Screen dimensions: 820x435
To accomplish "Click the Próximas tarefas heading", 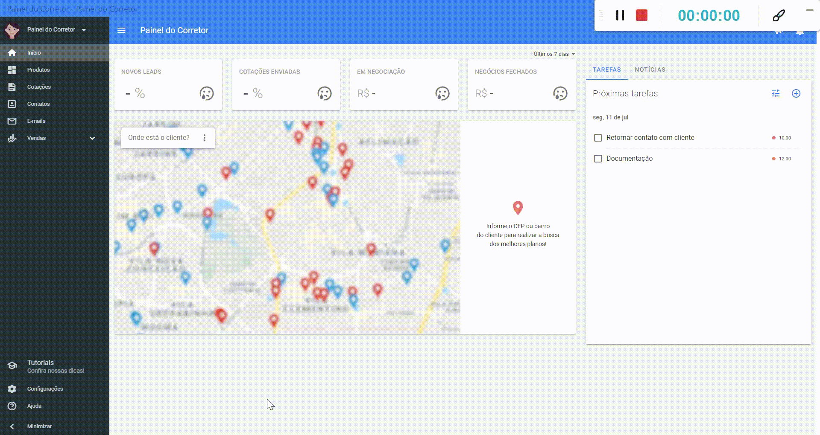I will point(625,93).
